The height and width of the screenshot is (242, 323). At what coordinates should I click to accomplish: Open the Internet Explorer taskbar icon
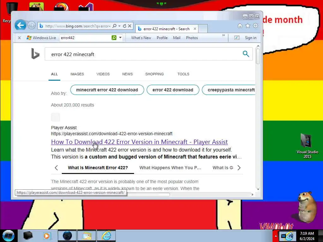[x=107, y=236]
